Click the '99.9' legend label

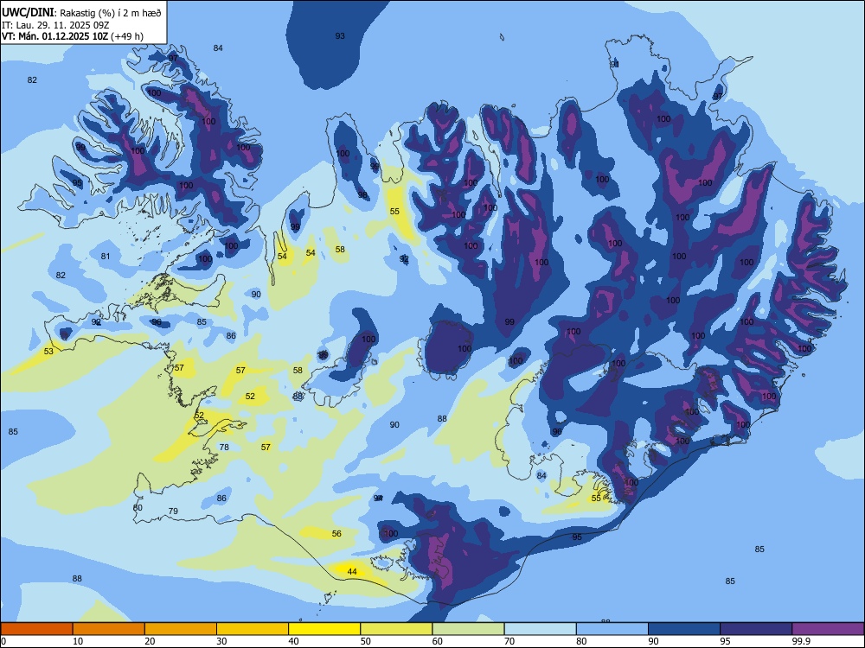(800, 641)
